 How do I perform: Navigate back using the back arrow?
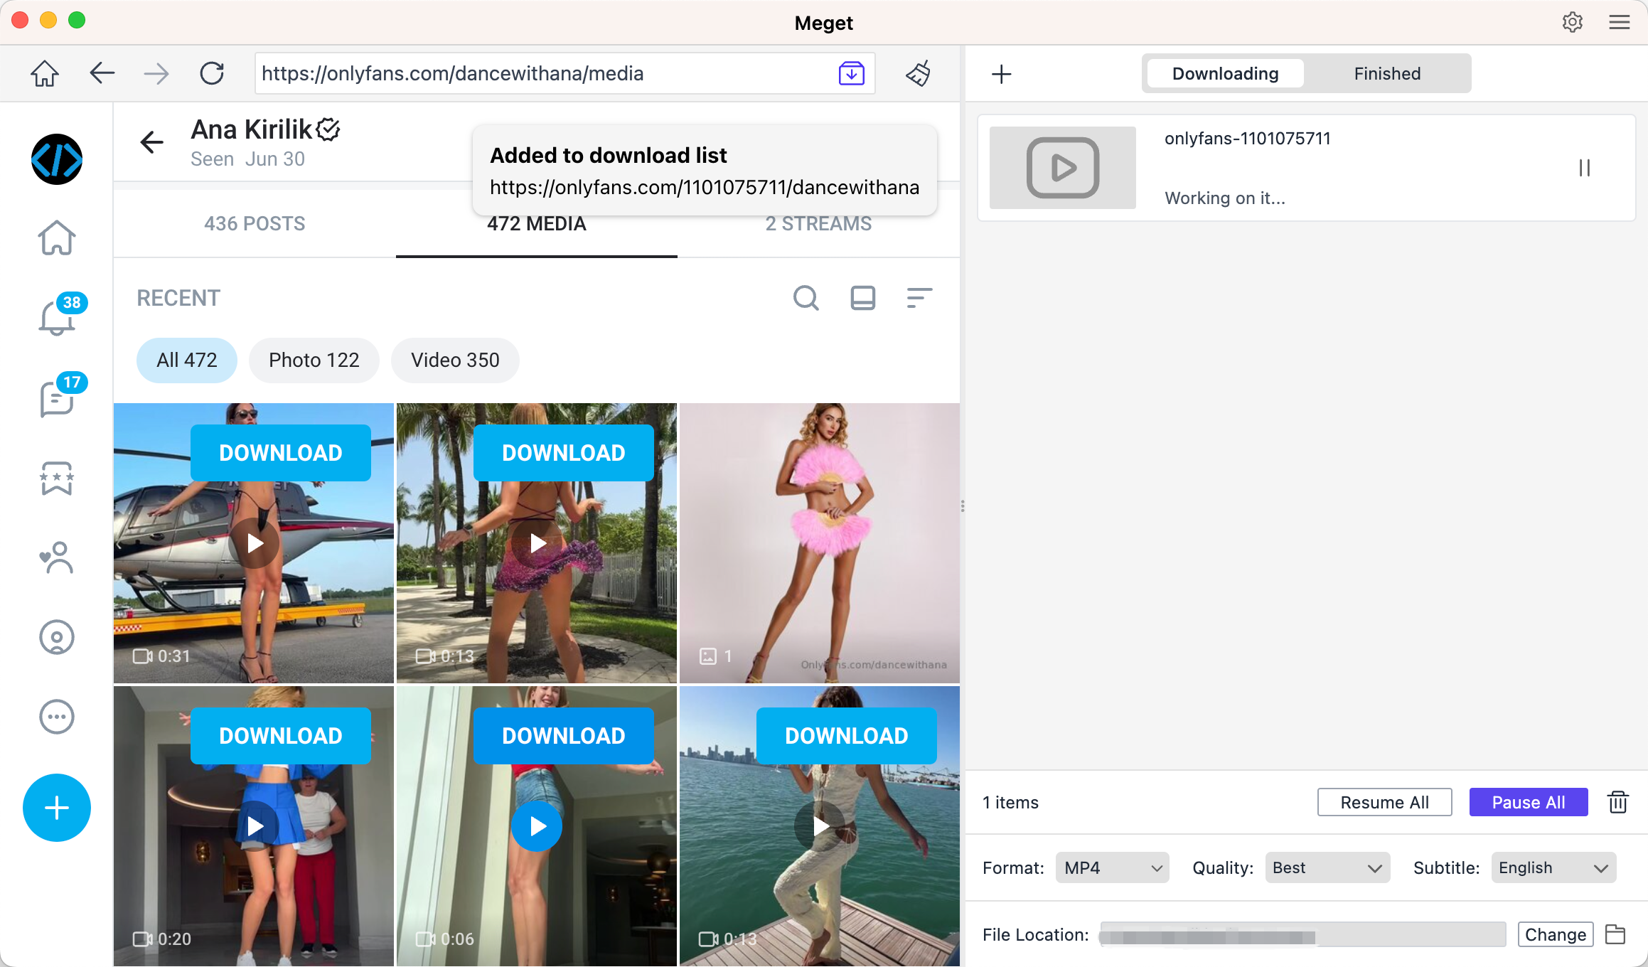(x=102, y=73)
